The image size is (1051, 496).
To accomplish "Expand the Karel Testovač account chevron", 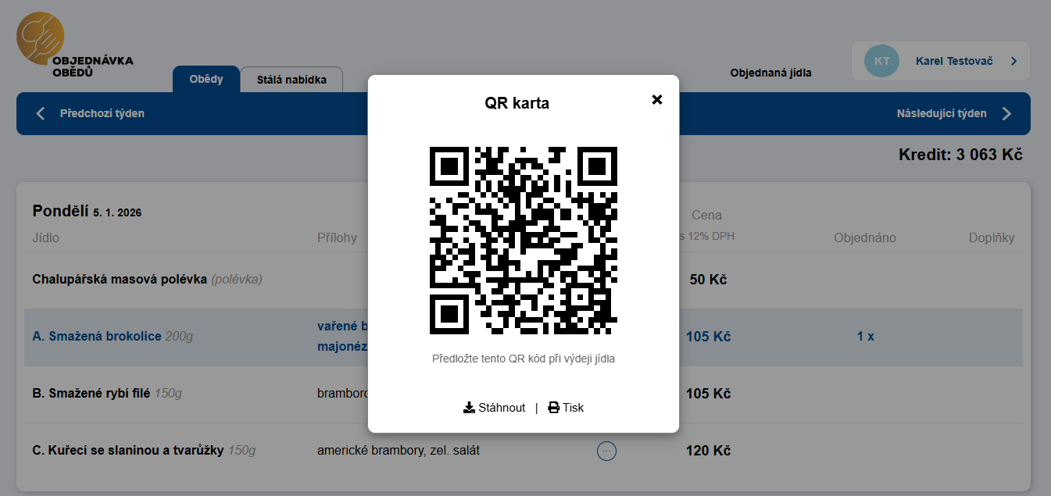I will pos(1013,61).
